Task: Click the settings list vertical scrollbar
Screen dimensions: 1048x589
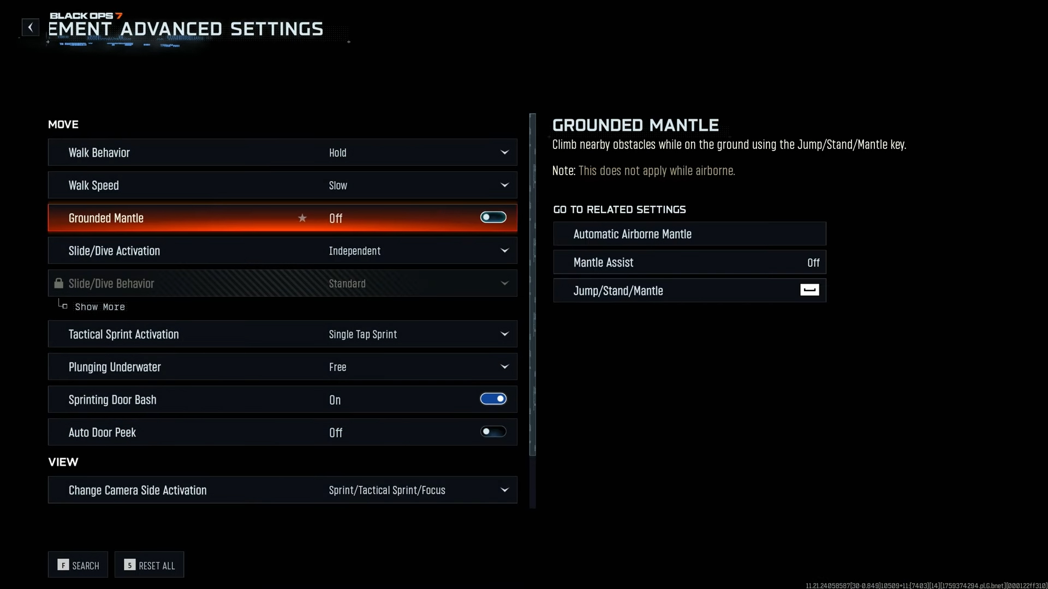Action: pyautogui.click(x=533, y=284)
